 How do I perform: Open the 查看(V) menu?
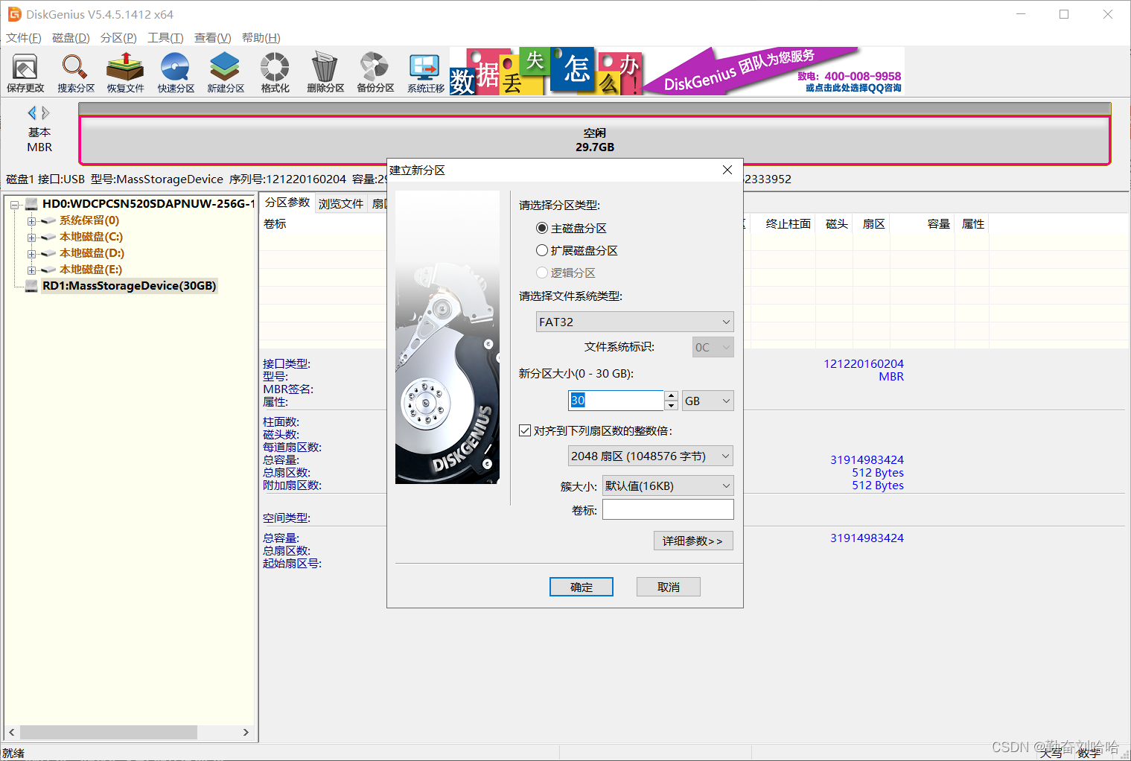point(213,38)
